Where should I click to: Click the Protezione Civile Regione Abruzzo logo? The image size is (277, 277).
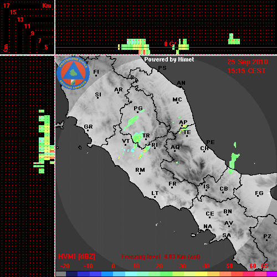pyautogui.click(x=73, y=73)
